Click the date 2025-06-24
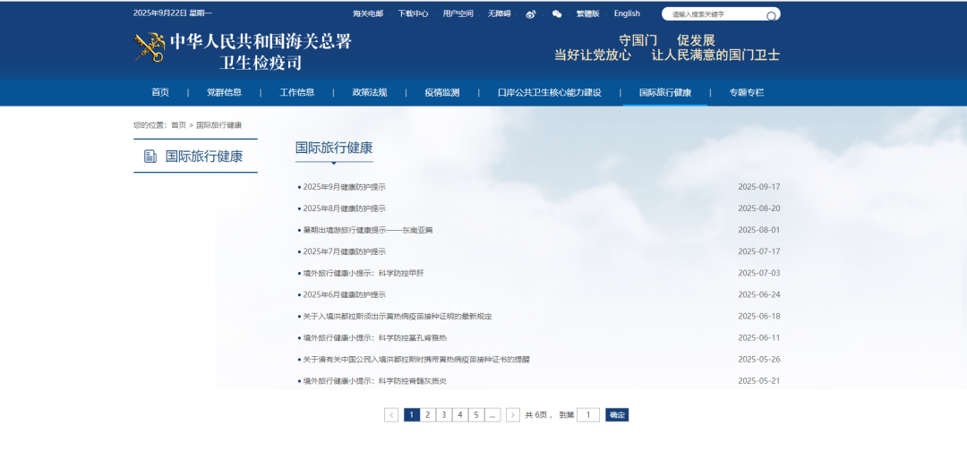Viewport: 967px width, 459px height. 759,295
